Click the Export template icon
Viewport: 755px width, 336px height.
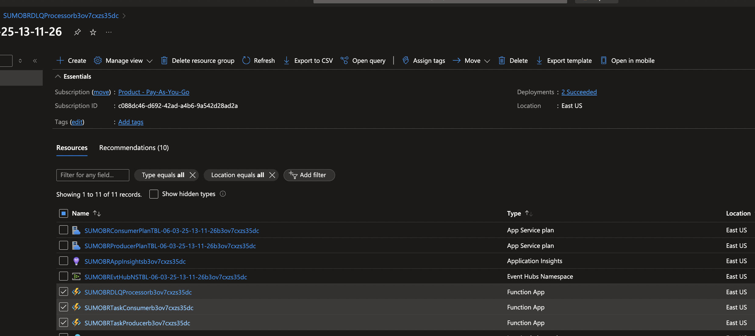tap(539, 60)
